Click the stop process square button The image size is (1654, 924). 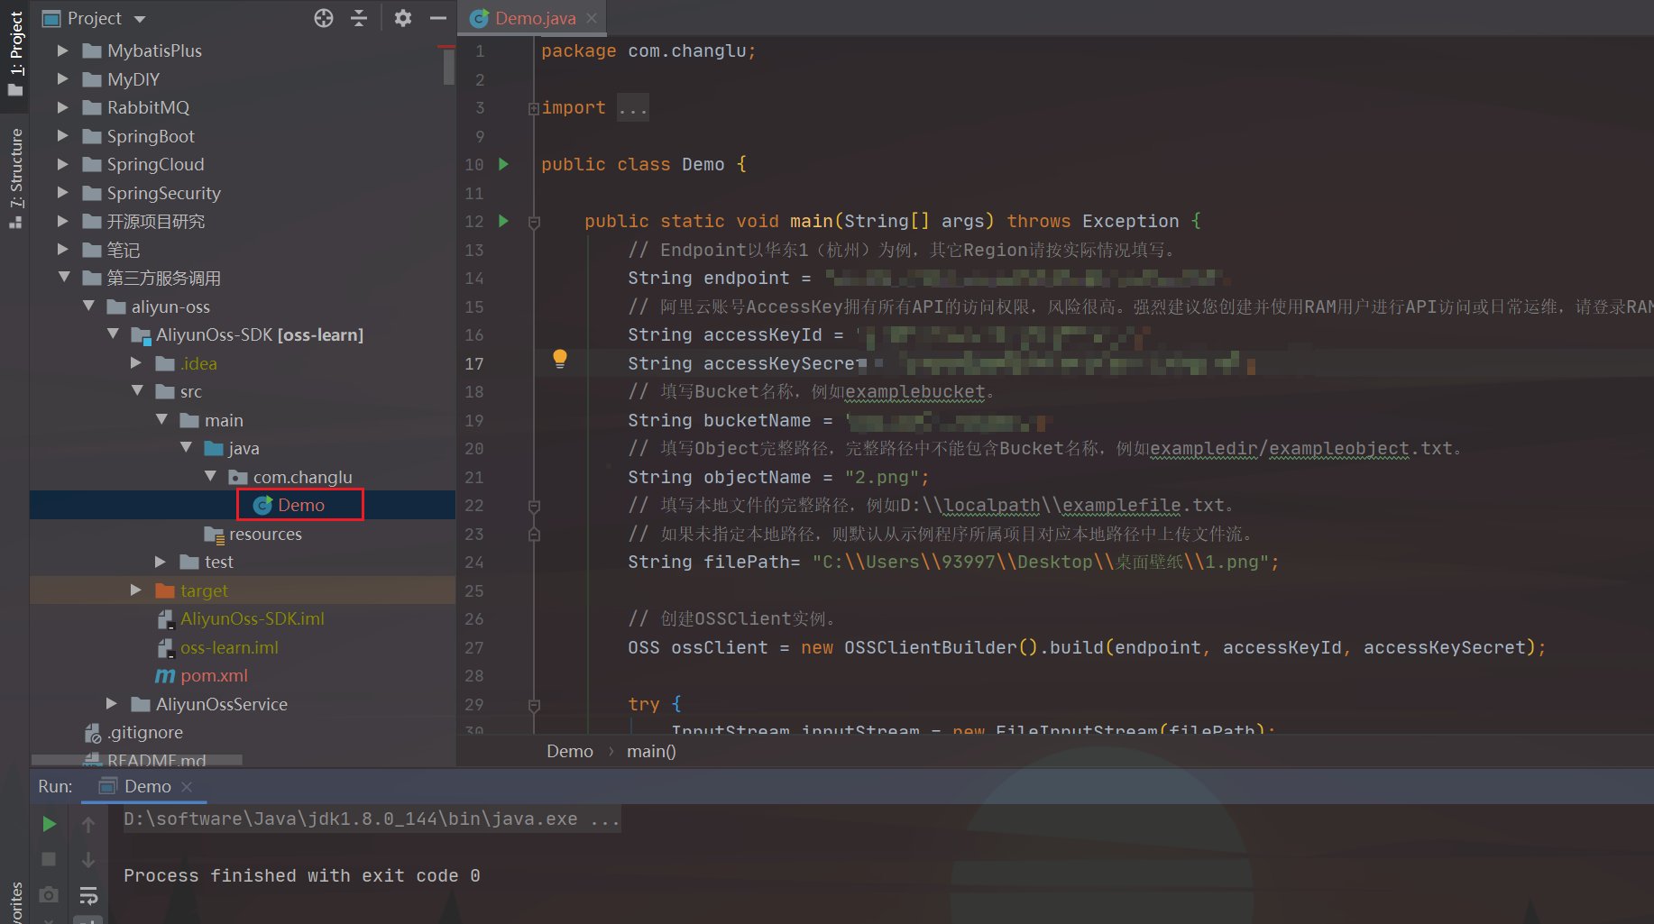click(x=50, y=860)
